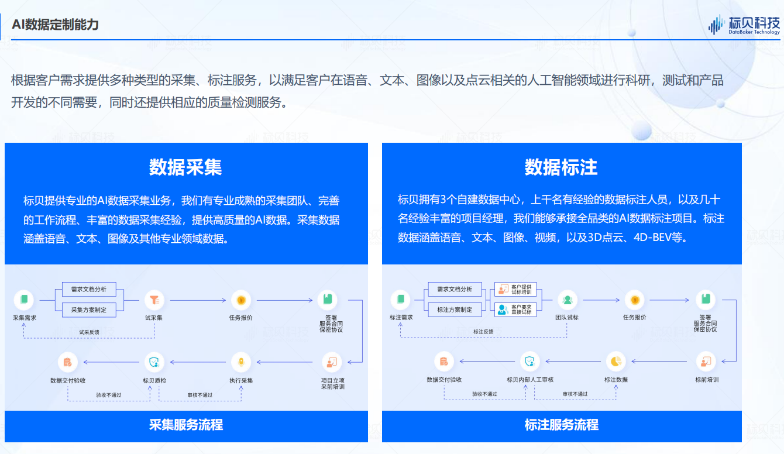
Task: Click 数据交付验收 icon in annotation flow
Action: point(444,362)
